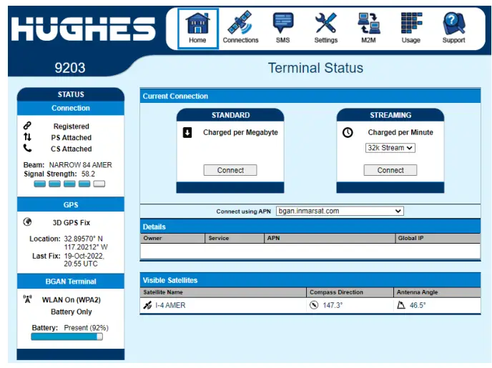Viewport: 492px width, 368px height.
Task: Click the antenna angle icon
Action: pyautogui.click(x=401, y=305)
